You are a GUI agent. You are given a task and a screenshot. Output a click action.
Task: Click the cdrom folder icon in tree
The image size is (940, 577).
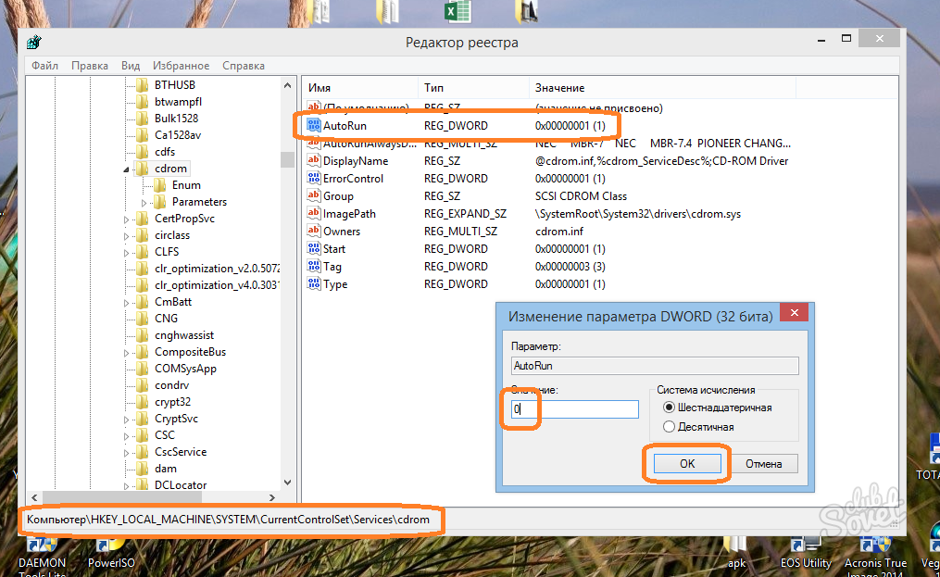[x=142, y=169]
